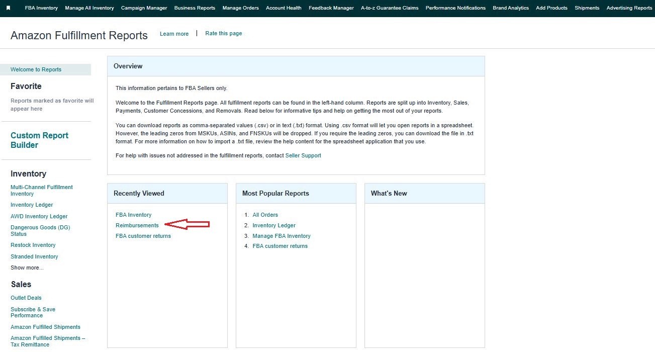The width and height of the screenshot is (655, 352).
Task: Open Advertising Reports
Action: [629, 8]
